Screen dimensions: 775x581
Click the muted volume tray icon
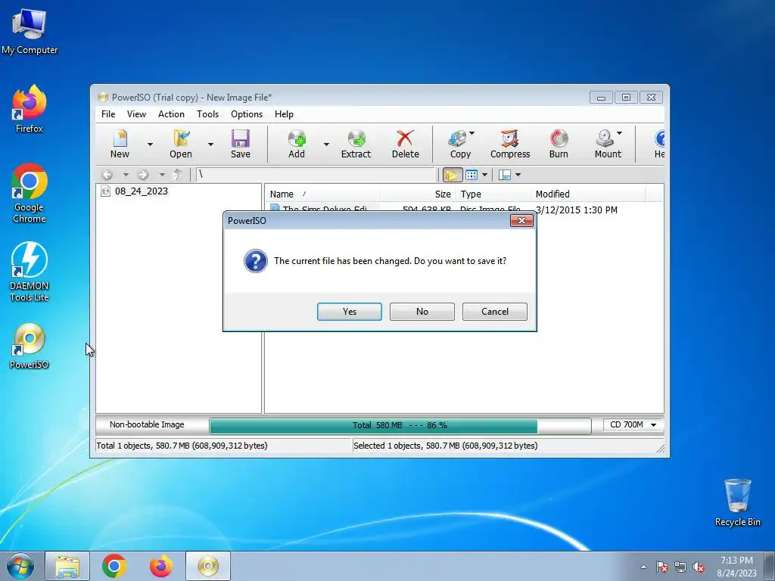tap(699, 567)
